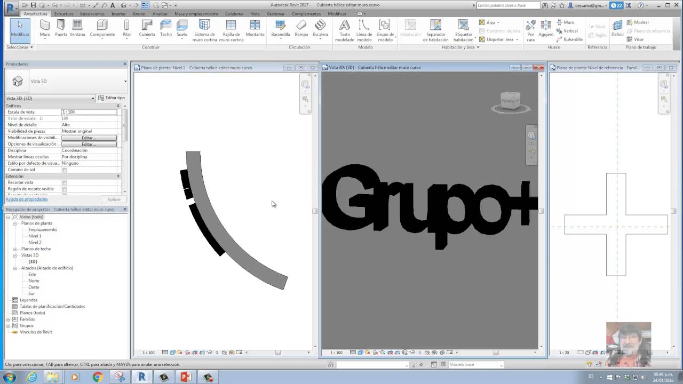Open the Revit application menu button
Viewport: 683px width, 384px height.
pos(10,7)
